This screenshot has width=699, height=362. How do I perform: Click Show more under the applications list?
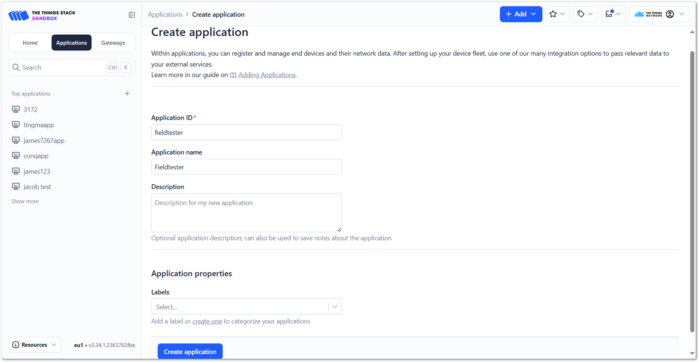[x=25, y=201]
